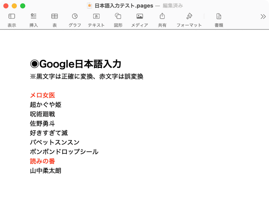The height and width of the screenshot is (209, 269).
Task: Click the red text メロ女医
Action: coord(43,95)
